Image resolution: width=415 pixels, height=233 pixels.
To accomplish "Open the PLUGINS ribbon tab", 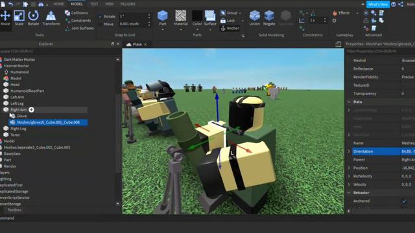I will pyautogui.click(x=128, y=4).
